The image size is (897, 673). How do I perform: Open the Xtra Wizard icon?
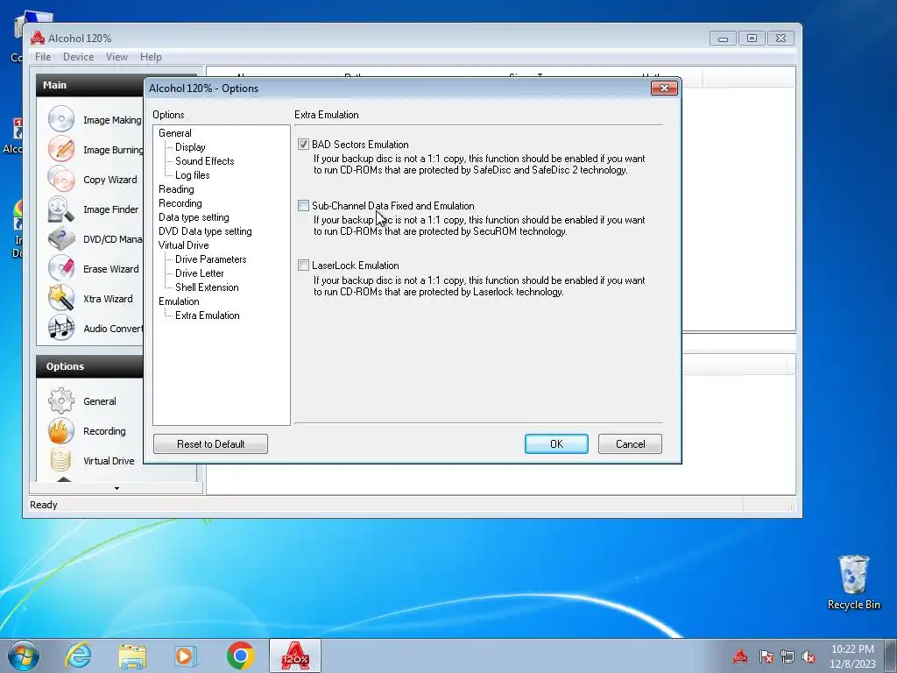tap(61, 298)
